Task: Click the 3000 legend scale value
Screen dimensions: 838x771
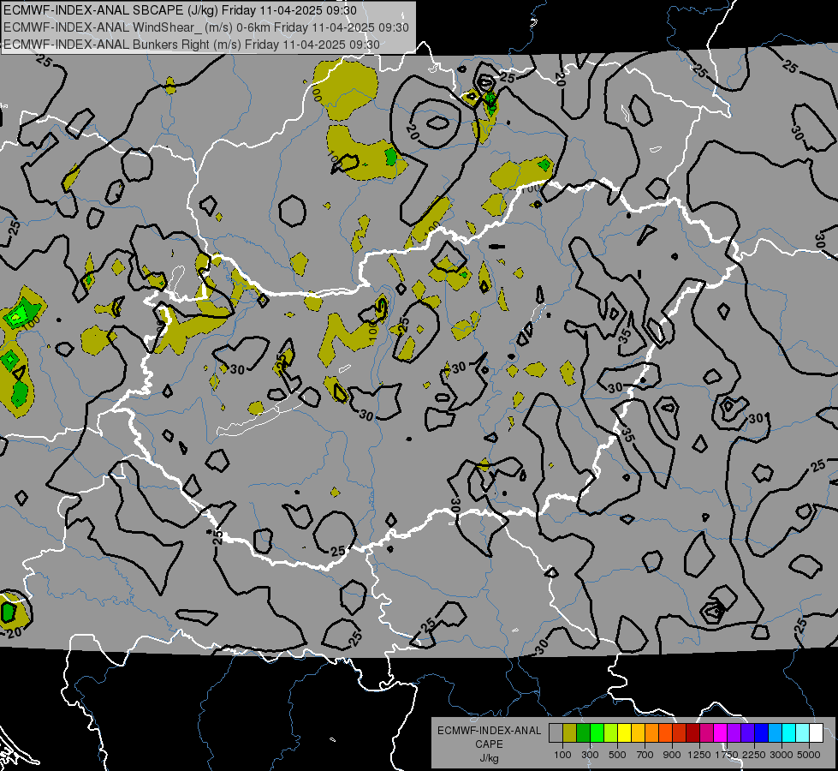Action: [x=782, y=755]
